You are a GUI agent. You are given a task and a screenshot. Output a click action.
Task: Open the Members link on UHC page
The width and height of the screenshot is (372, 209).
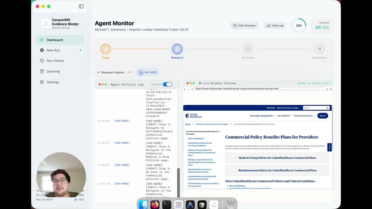pyautogui.click(x=271, y=108)
